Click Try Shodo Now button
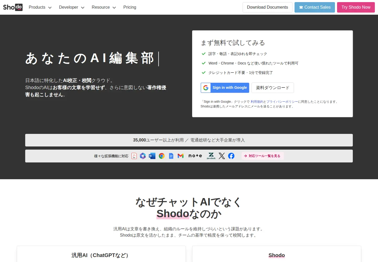 356,7
